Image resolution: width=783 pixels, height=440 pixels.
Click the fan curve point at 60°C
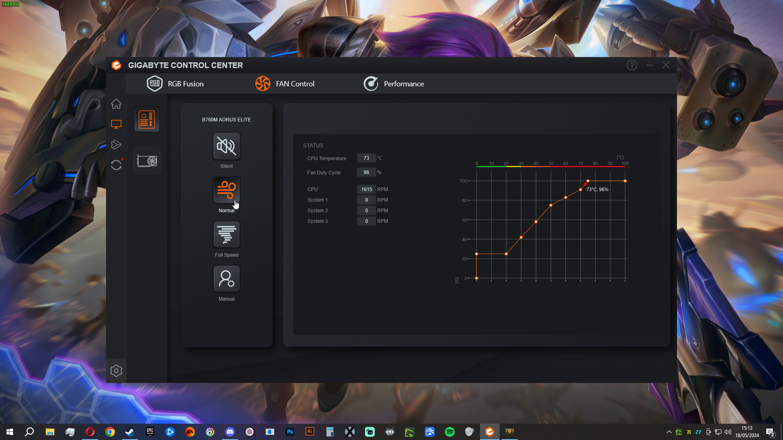(566, 198)
